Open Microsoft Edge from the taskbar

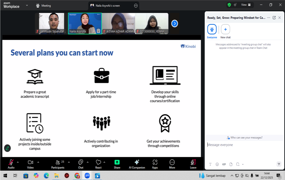coord(46,175)
